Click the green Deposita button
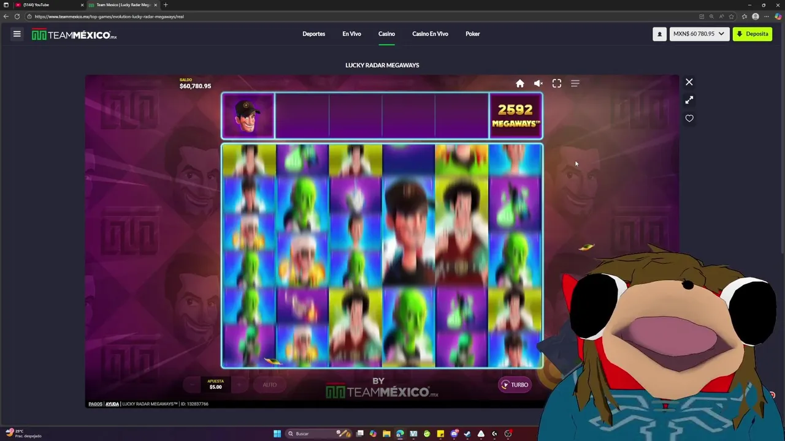 coord(752,34)
